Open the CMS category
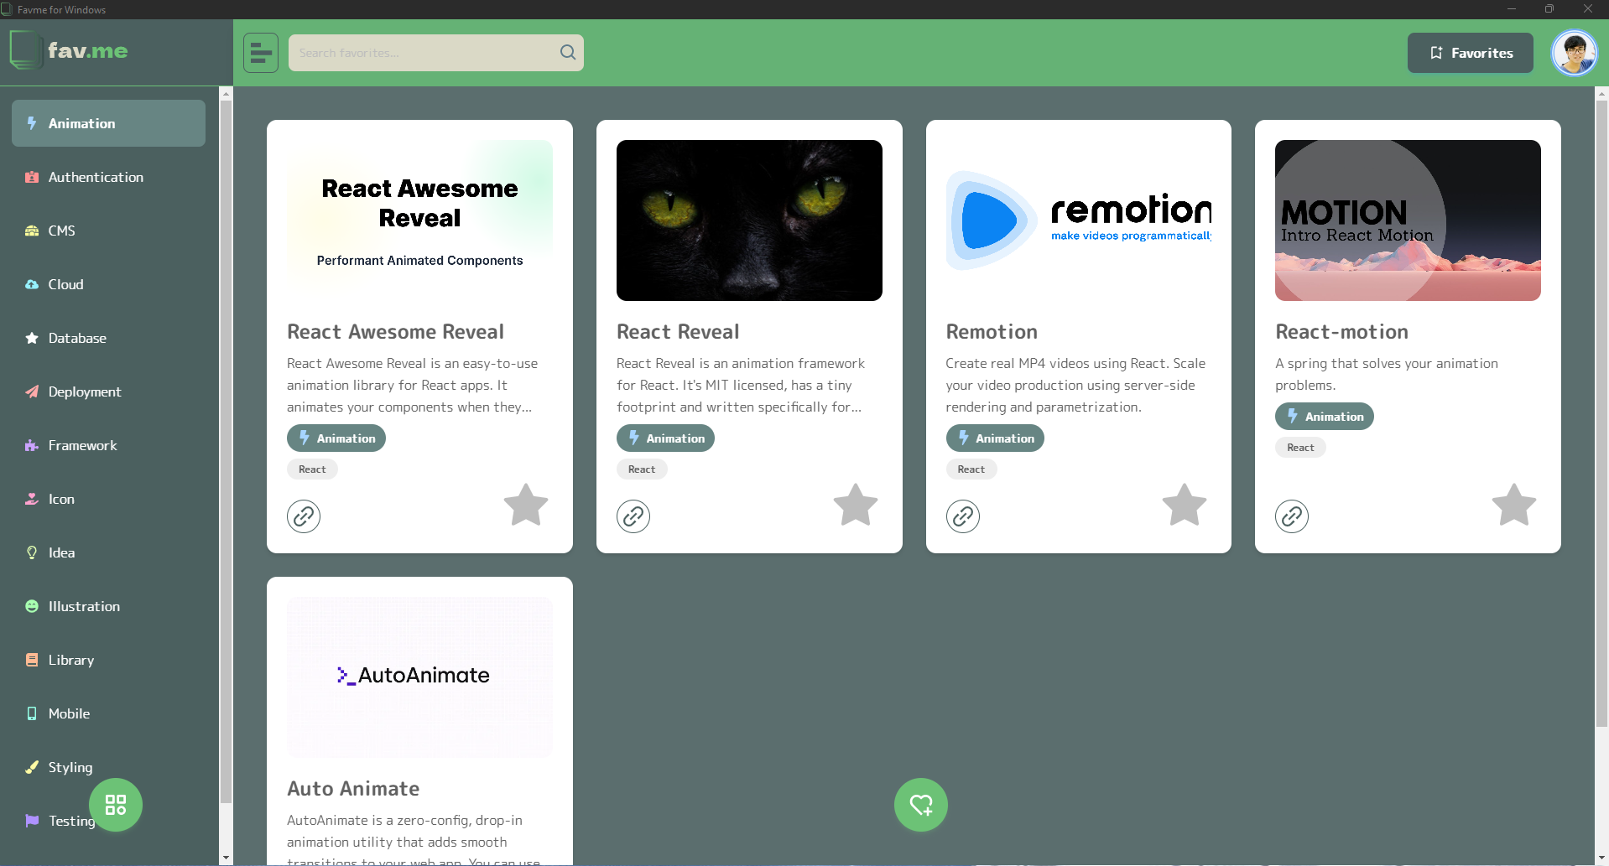The image size is (1609, 866). 61,231
